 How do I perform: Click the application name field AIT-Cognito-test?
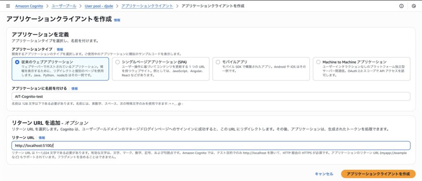211,96
